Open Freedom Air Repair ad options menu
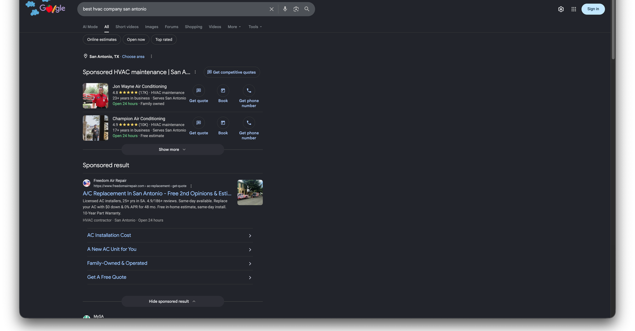Image resolution: width=635 pixels, height=331 pixels. [x=191, y=186]
